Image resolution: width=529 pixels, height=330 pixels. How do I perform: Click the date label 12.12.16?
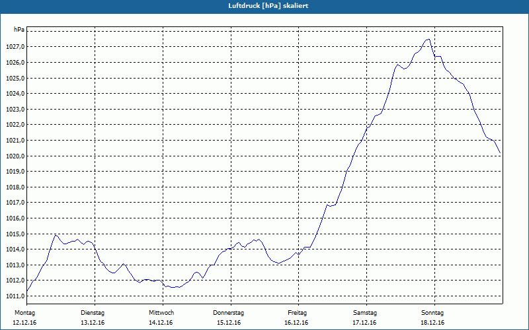coord(24,323)
